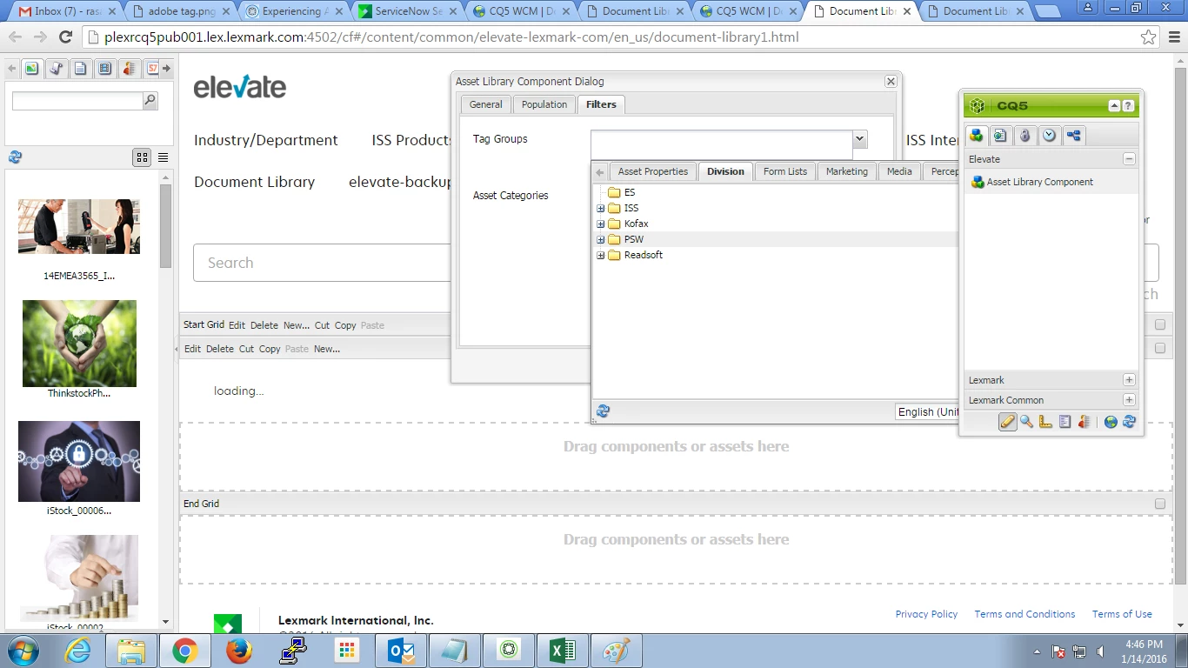This screenshot has height=668, width=1188.
Task: Open Firefox from the Windows taskbar
Action: (x=238, y=650)
